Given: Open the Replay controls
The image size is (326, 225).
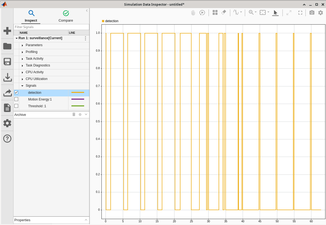Looking at the screenshot, I should click(x=202, y=12).
